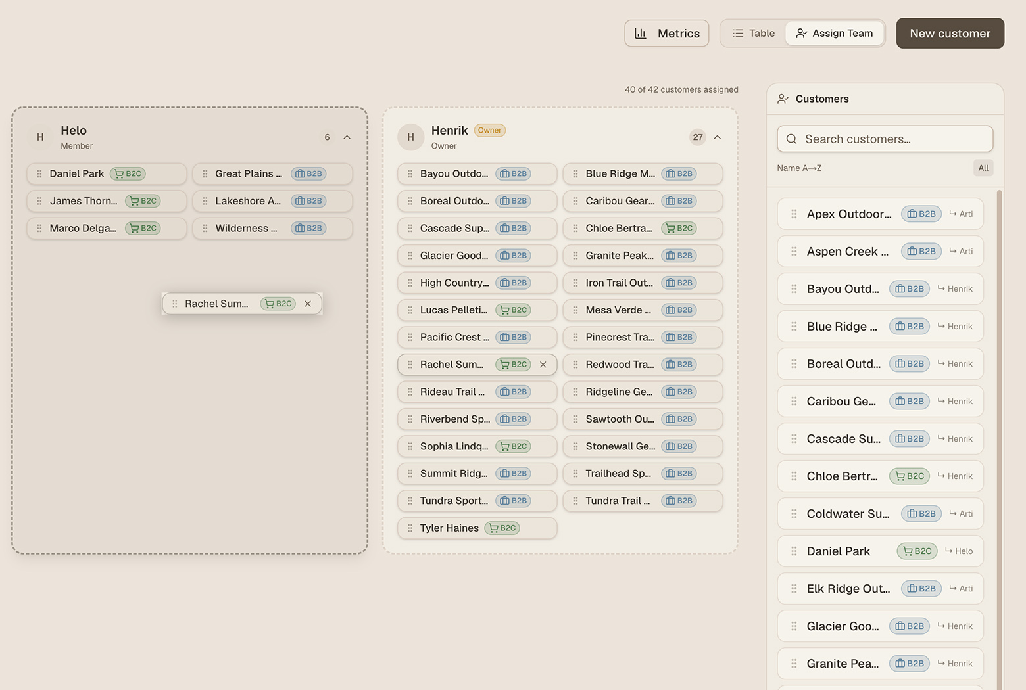Switch to Table view
The height and width of the screenshot is (690, 1026).
[754, 34]
